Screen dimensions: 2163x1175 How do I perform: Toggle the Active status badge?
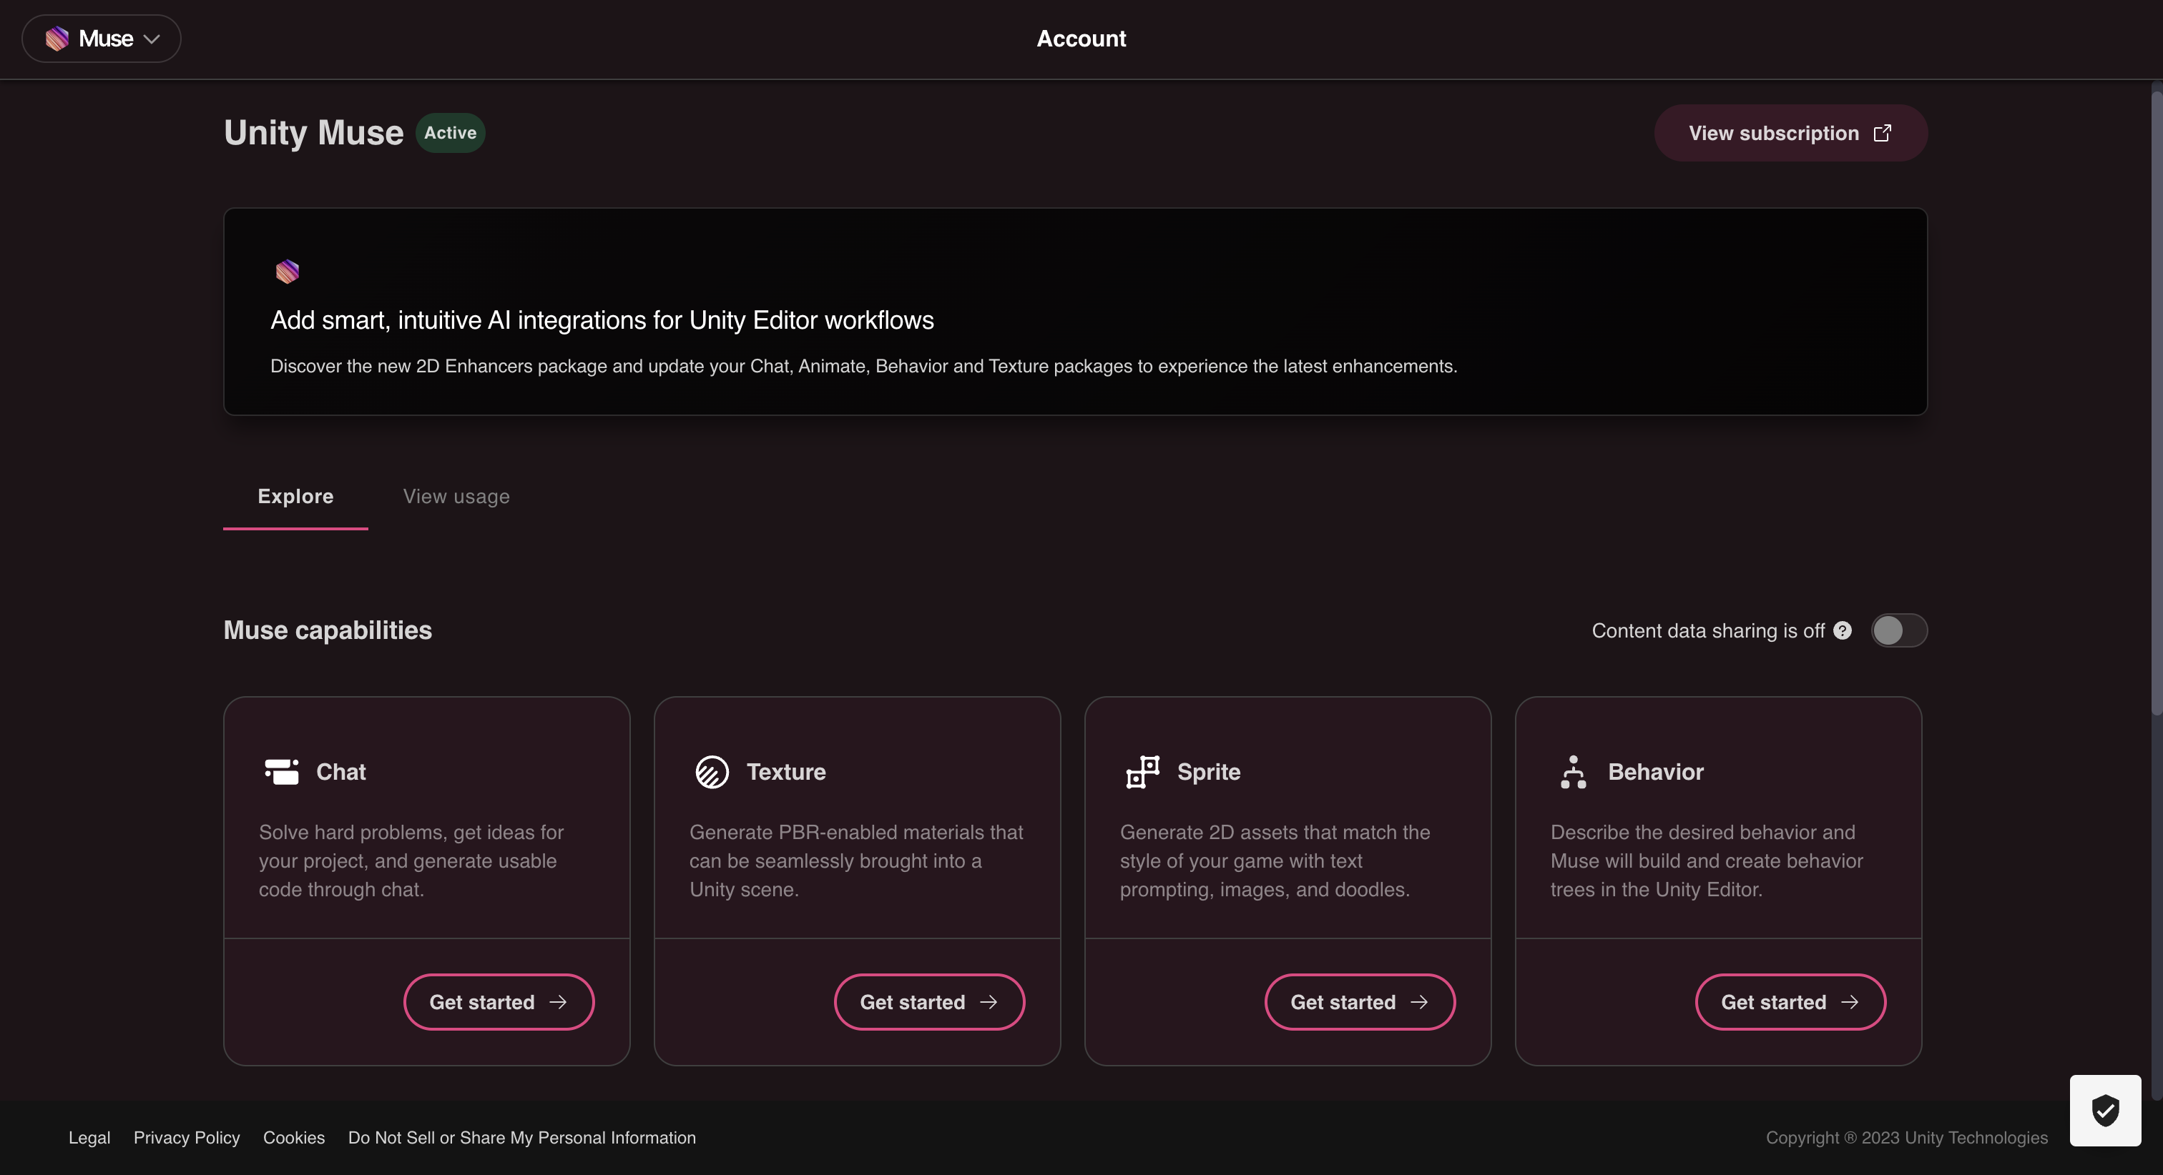click(450, 133)
